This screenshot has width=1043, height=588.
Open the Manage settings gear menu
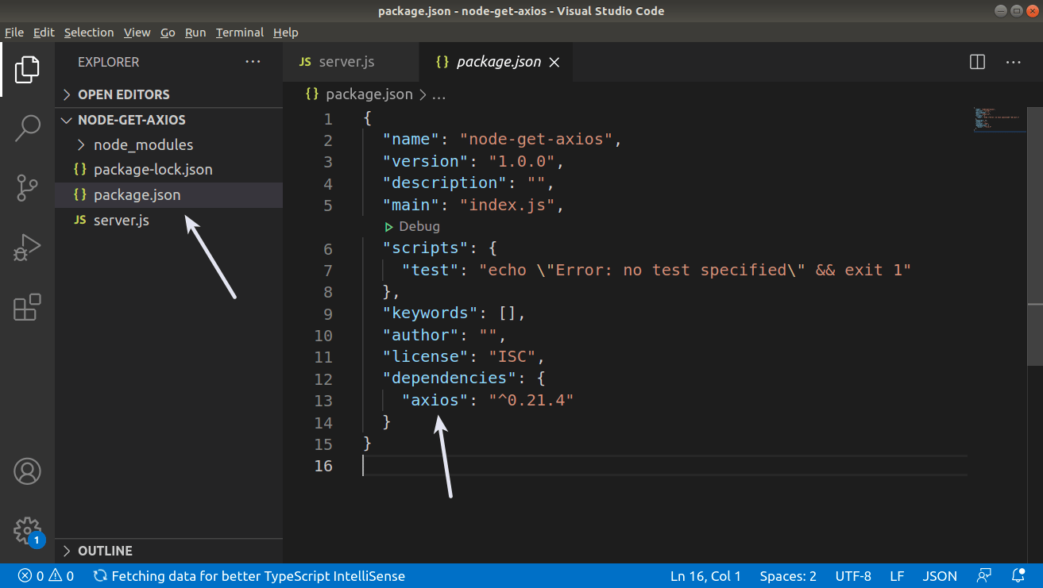click(x=27, y=530)
